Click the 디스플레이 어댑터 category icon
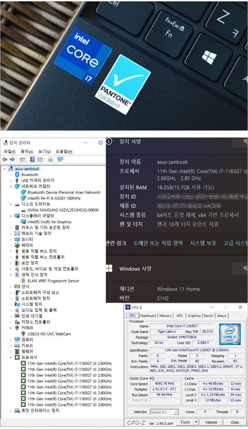 point(17,216)
